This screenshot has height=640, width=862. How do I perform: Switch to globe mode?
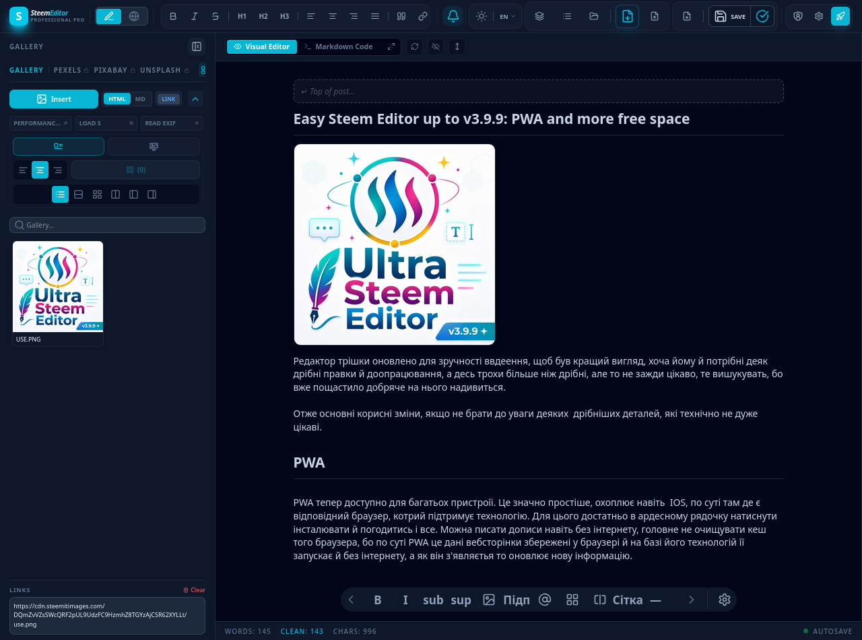[x=134, y=16]
